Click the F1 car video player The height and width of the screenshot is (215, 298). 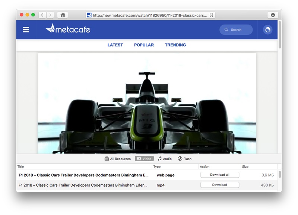point(147,103)
